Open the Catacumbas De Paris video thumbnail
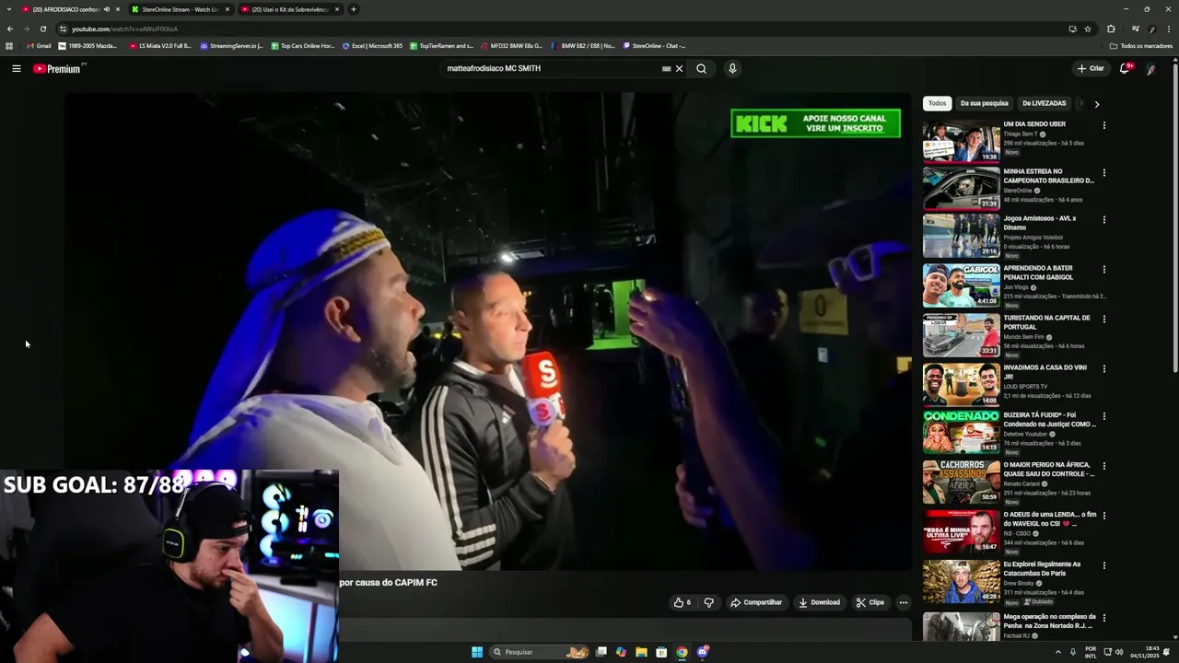Image resolution: width=1179 pixels, height=663 pixels. pyautogui.click(x=961, y=581)
